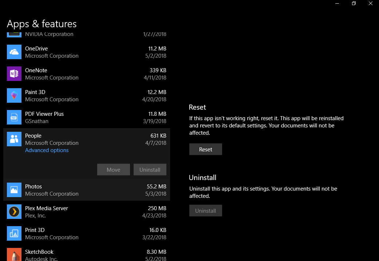Select the SketchBook list entry
Screen dimensions: 379x261
[73, 254]
